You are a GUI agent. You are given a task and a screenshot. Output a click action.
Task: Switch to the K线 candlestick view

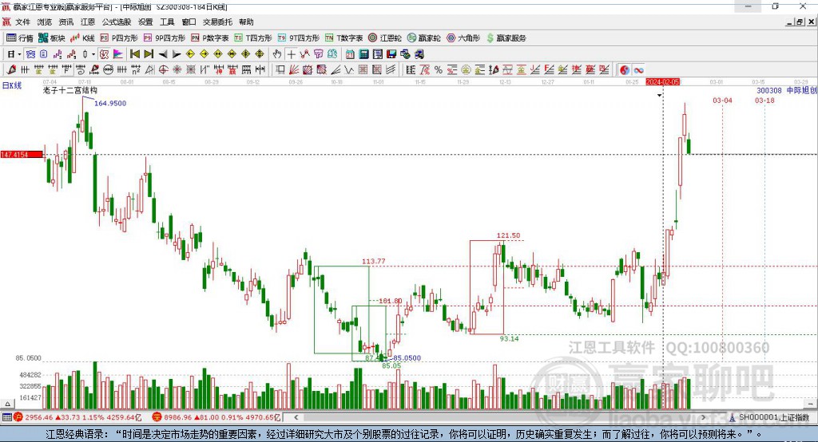pyautogui.click(x=82, y=38)
